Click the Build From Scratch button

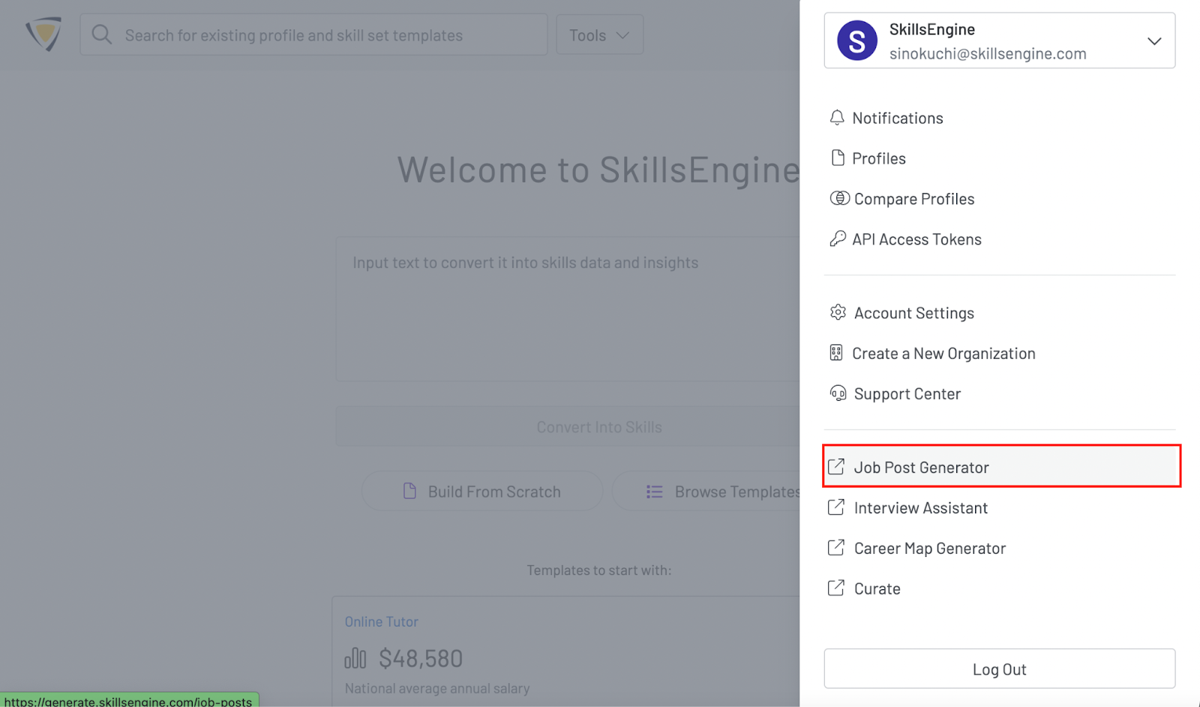(x=482, y=492)
